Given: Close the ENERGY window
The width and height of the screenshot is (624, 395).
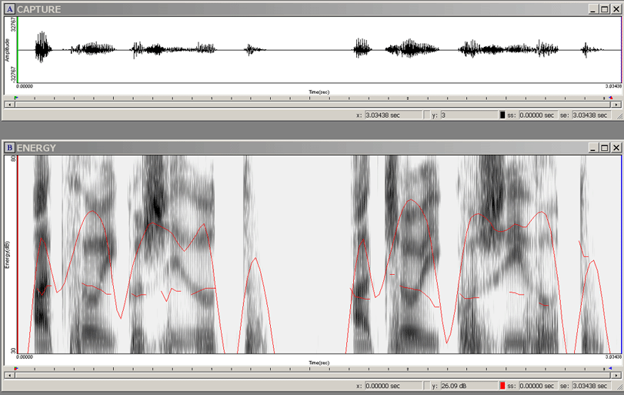Looking at the screenshot, I should click(x=616, y=147).
